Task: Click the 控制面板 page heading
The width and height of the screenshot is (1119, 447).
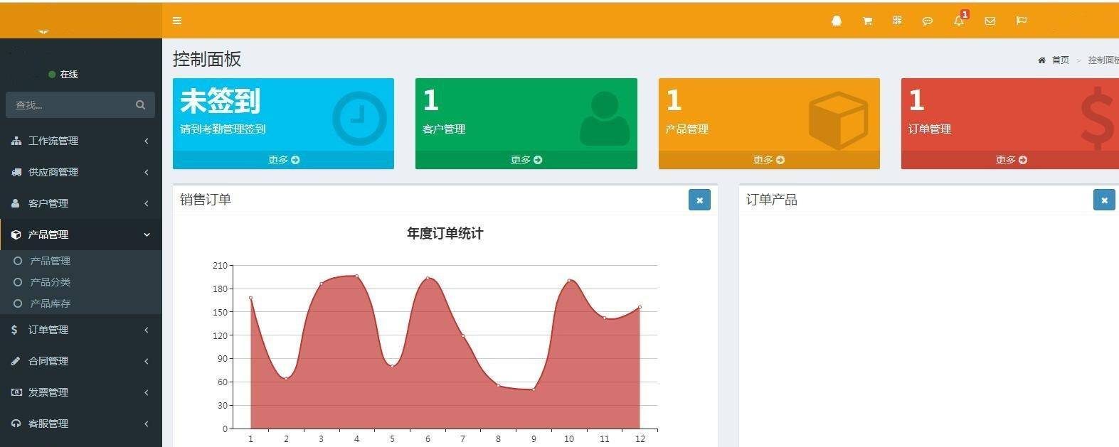Action: point(207,59)
